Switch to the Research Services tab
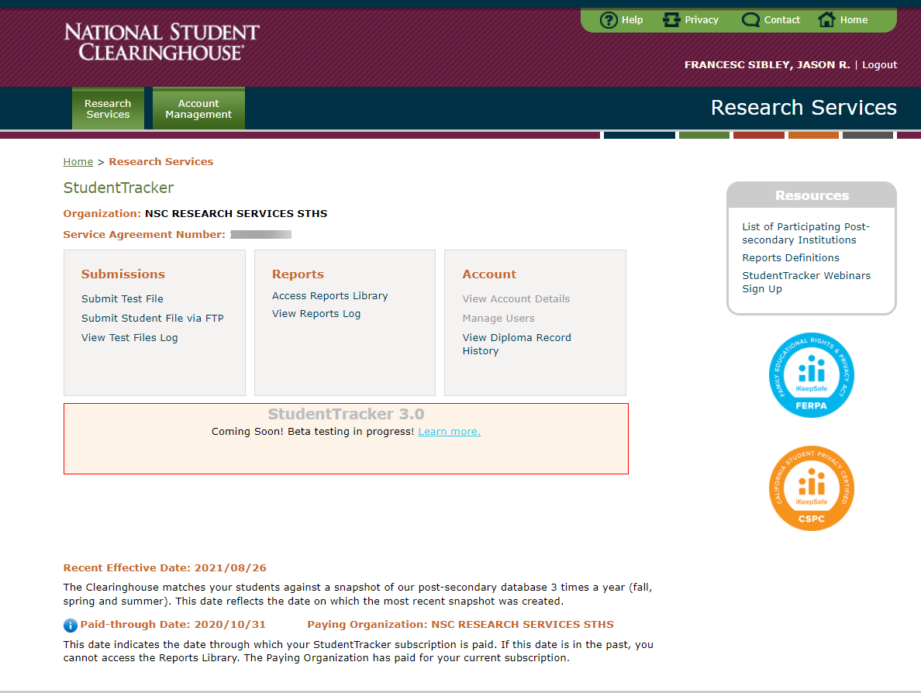This screenshot has height=693, width=921. pyautogui.click(x=108, y=109)
